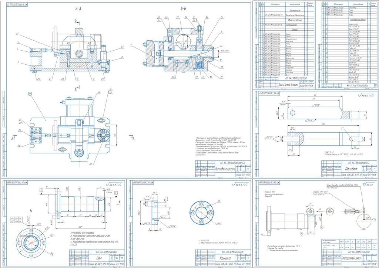The width and height of the screenshot is (379, 268).
Task: Select material 'Сталь 45 ГОСТ 1050-88'
Action: (x=98, y=264)
